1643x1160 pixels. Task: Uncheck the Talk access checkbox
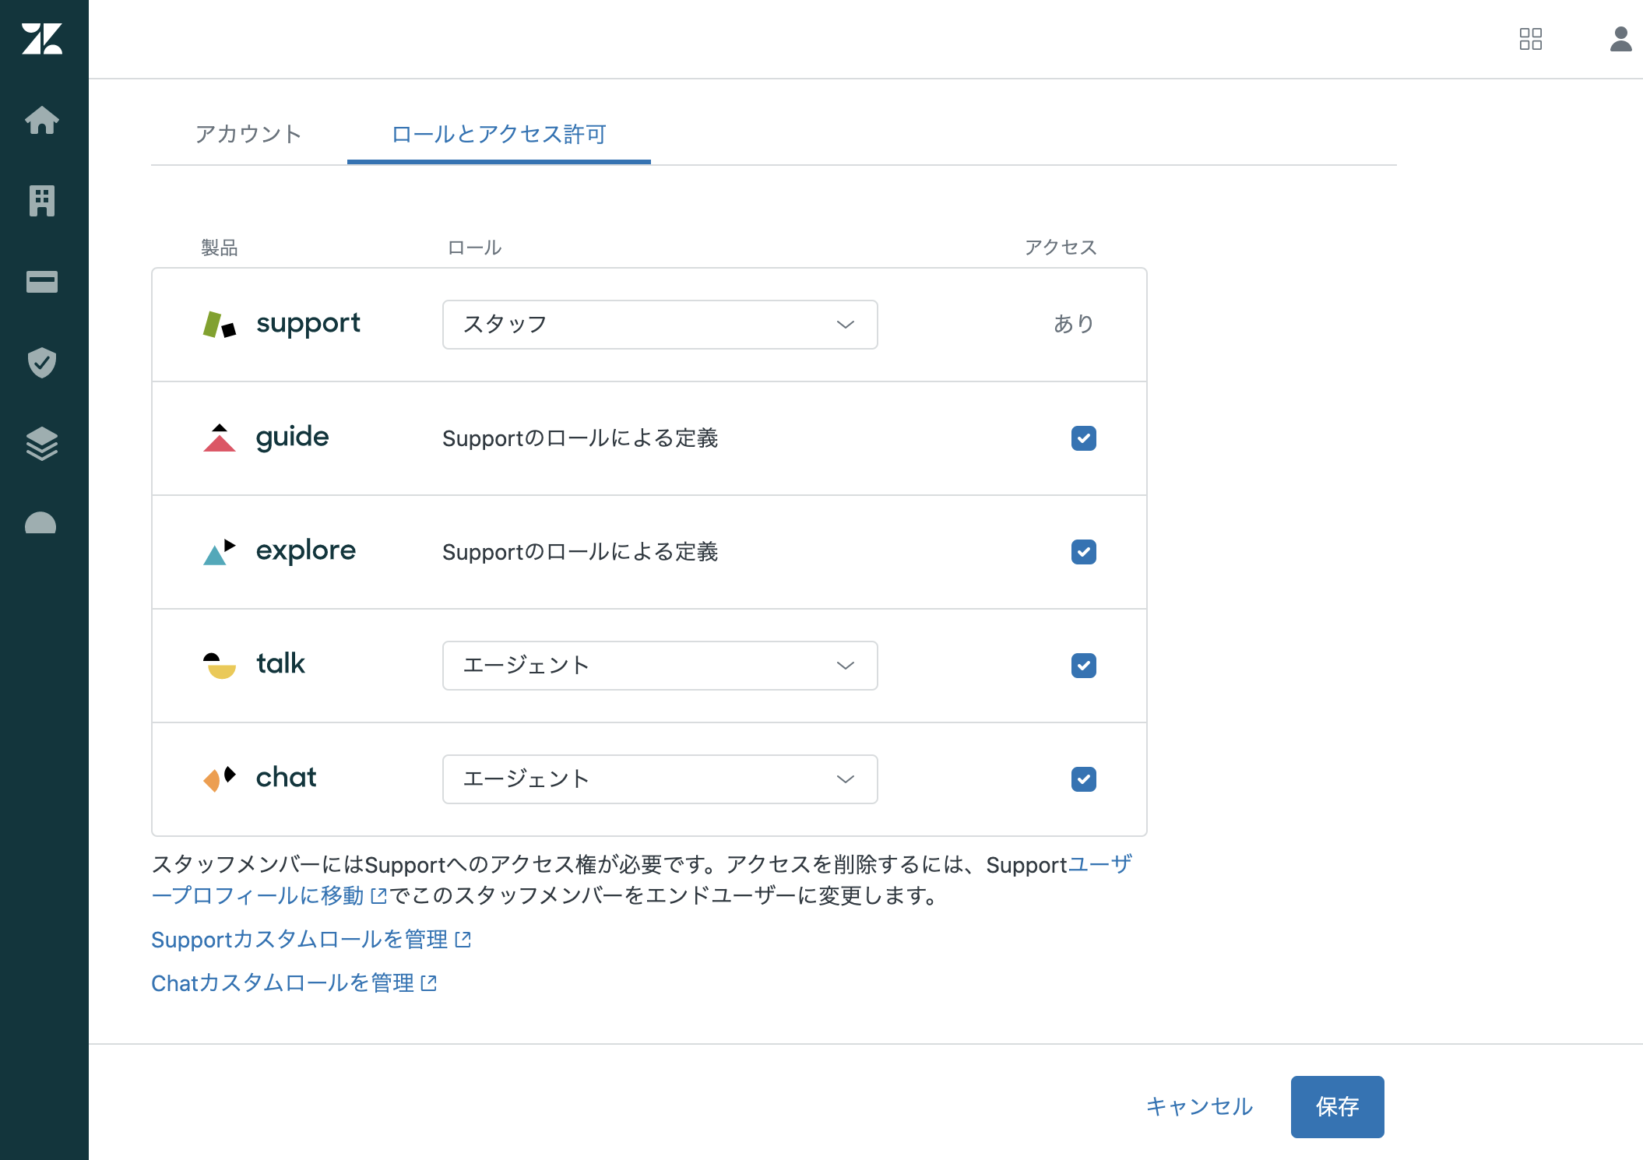[x=1084, y=666]
